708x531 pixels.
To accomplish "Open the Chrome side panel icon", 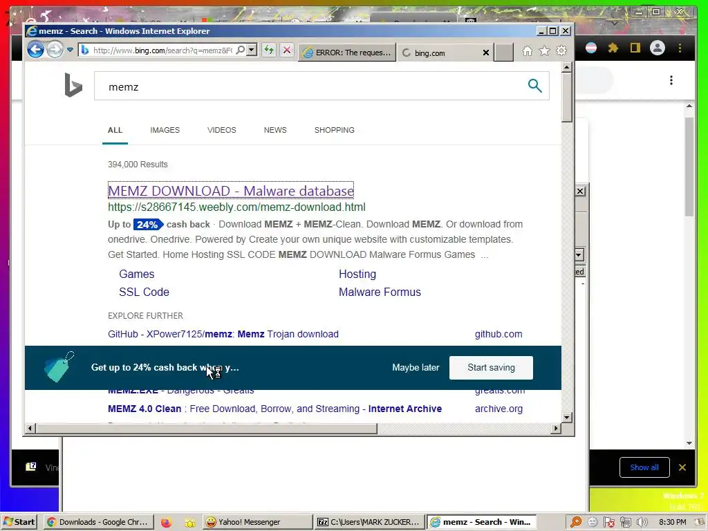I will (635, 48).
